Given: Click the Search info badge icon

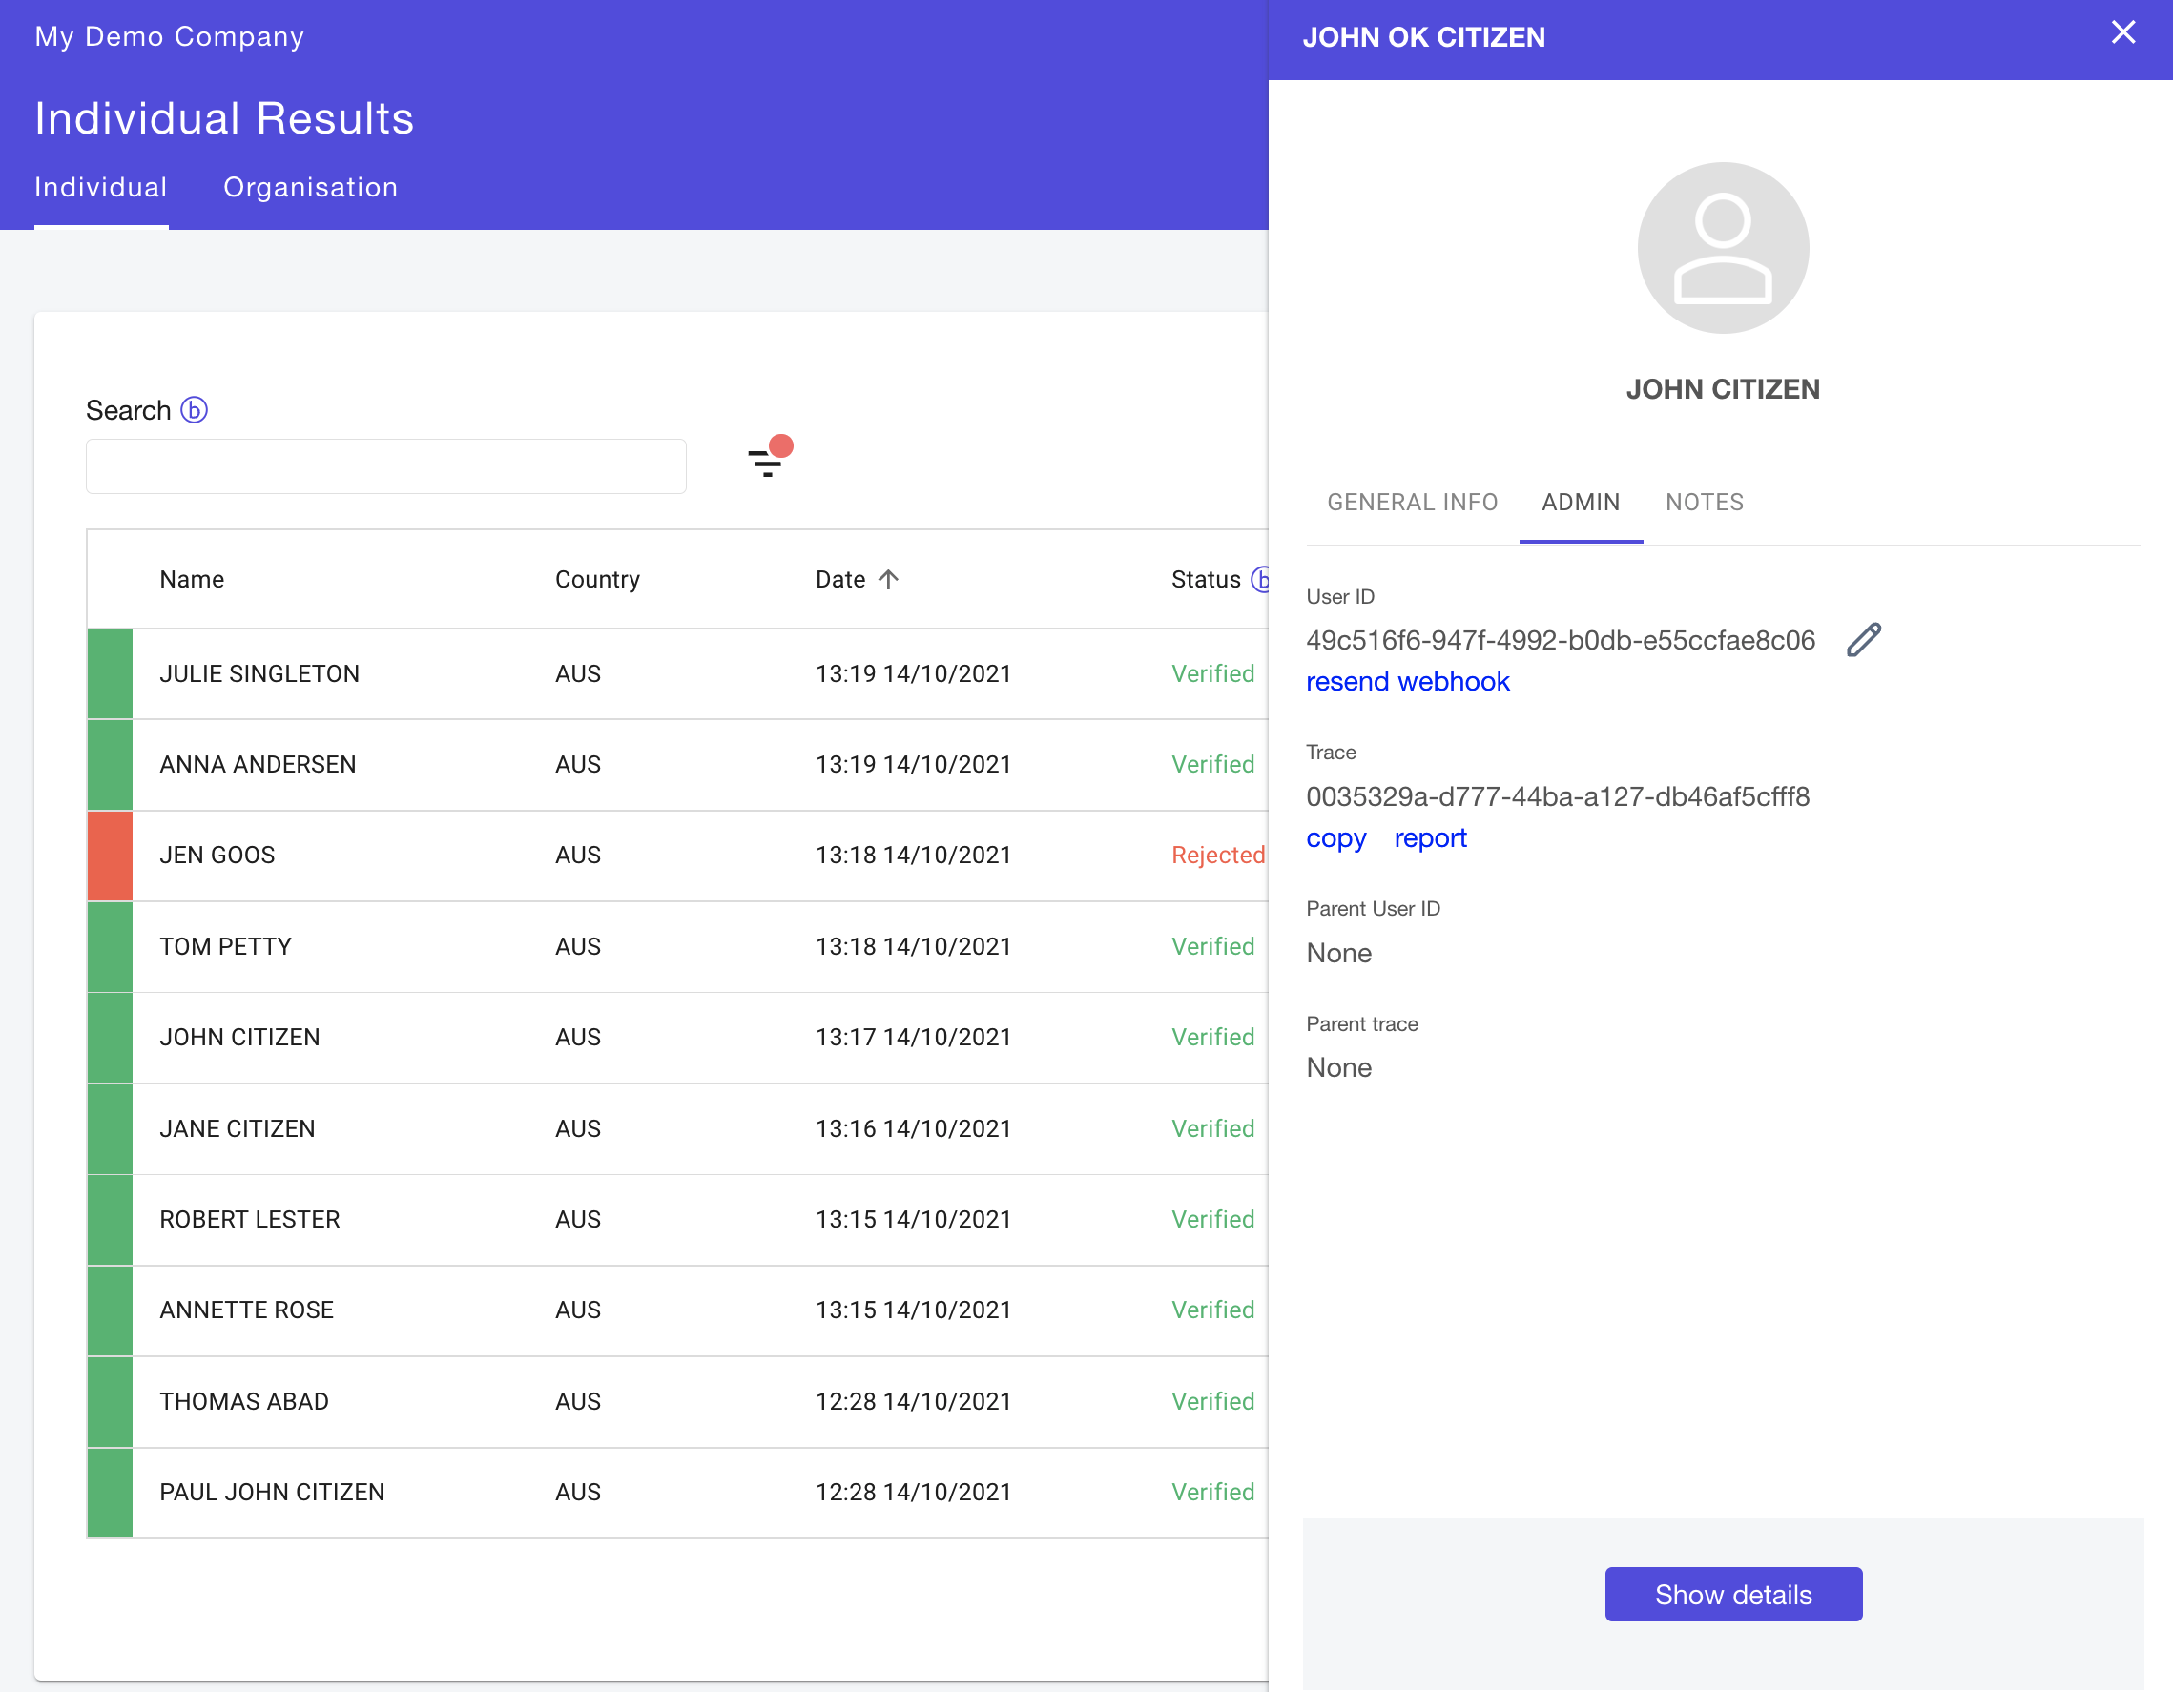Looking at the screenshot, I should click(194, 410).
